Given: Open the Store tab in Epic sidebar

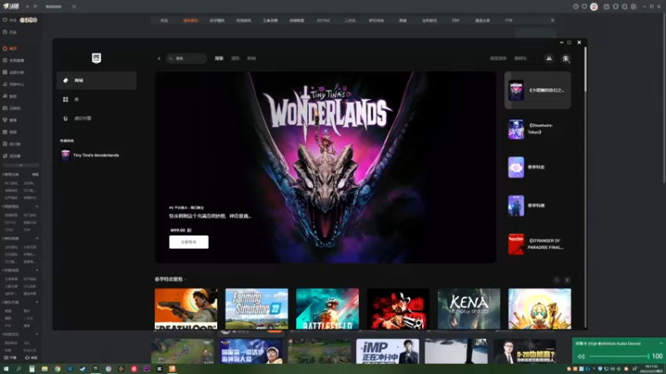Looking at the screenshot, I should click(x=97, y=80).
